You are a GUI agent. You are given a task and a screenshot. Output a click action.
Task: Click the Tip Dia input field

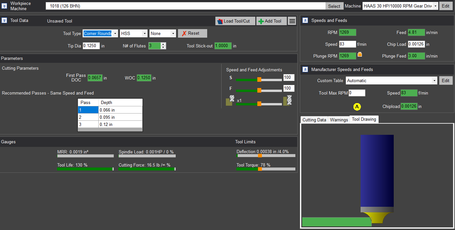point(91,46)
